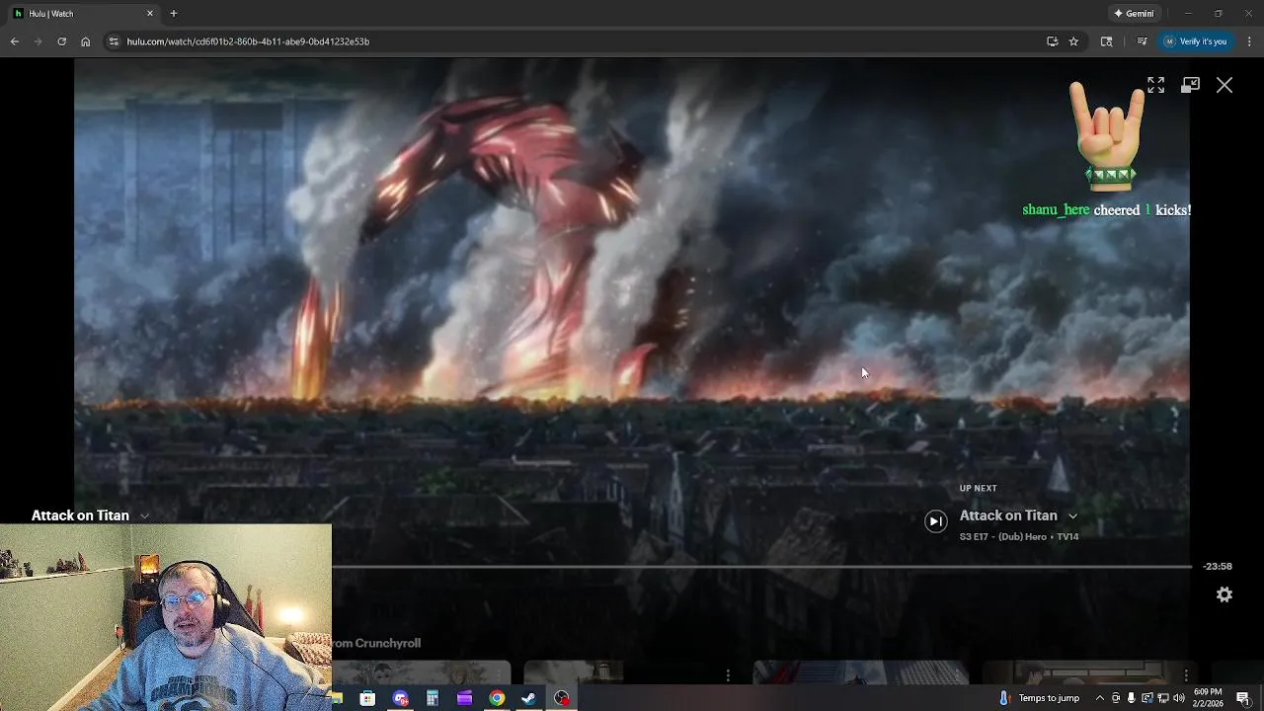Click the install app icon in address bar
The height and width of the screenshot is (711, 1264).
pyautogui.click(x=1052, y=41)
